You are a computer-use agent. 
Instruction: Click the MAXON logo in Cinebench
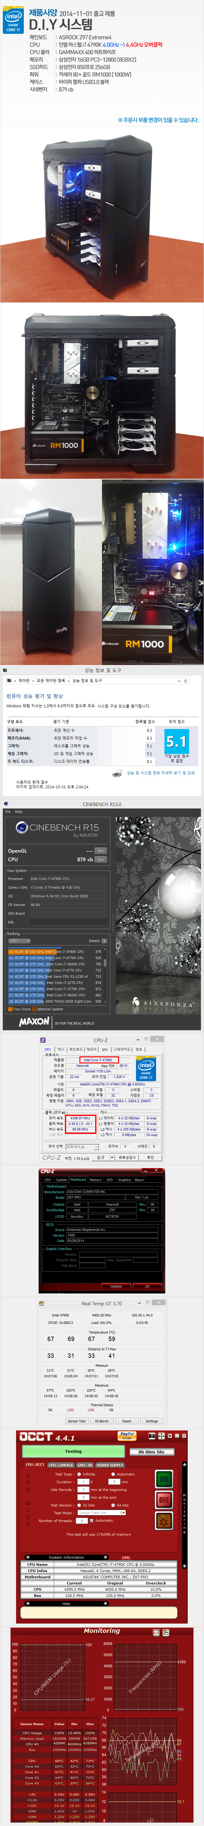pos(35,1022)
